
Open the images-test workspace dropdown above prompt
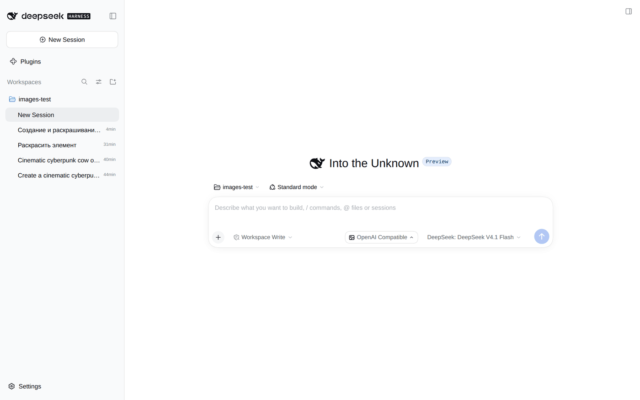237,187
